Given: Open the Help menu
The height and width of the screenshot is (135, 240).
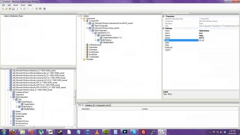Looking at the screenshot, I should point(30,5).
